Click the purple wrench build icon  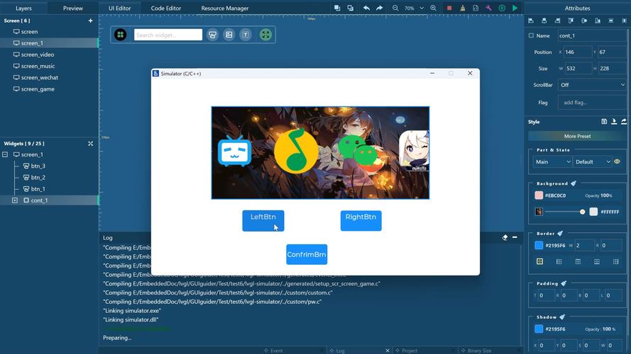click(489, 8)
